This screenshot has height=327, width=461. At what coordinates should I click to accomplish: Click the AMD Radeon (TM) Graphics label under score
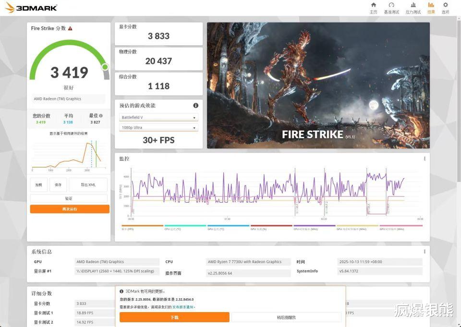coord(68,99)
